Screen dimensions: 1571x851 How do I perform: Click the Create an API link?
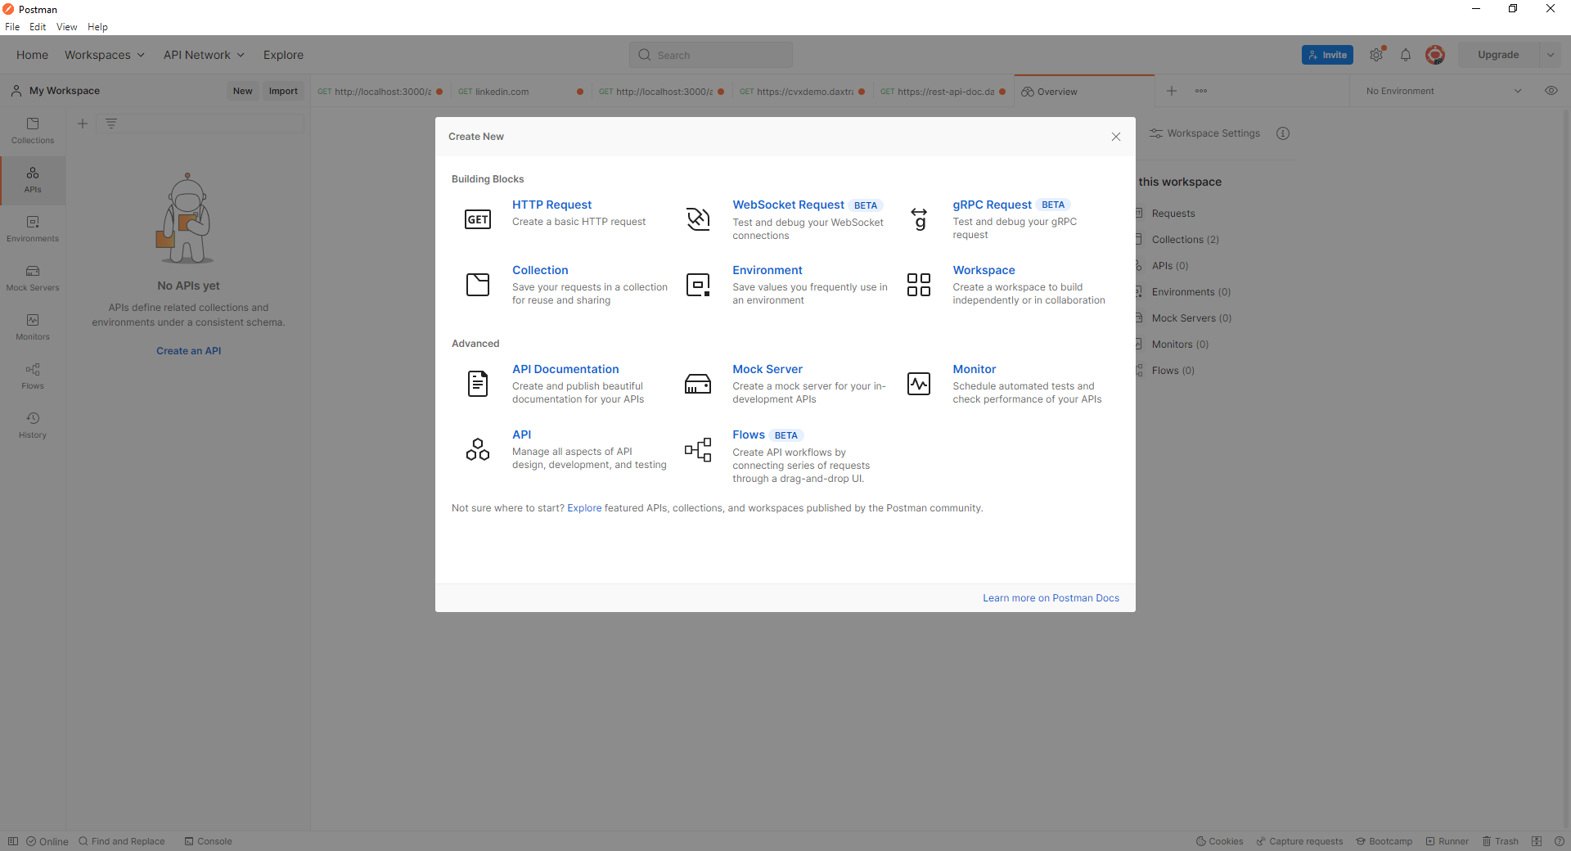click(189, 351)
